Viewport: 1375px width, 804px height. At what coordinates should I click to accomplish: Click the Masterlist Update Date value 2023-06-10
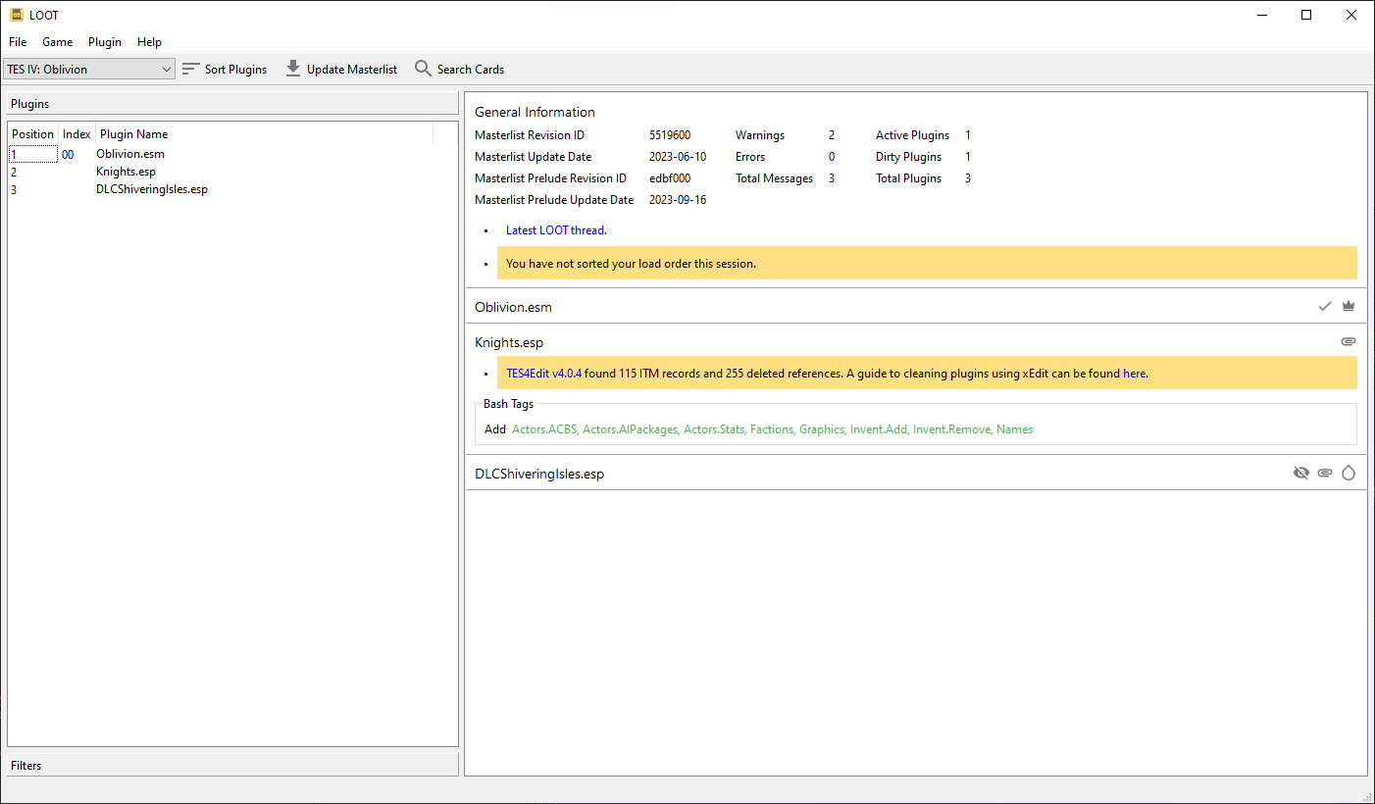pyautogui.click(x=678, y=157)
